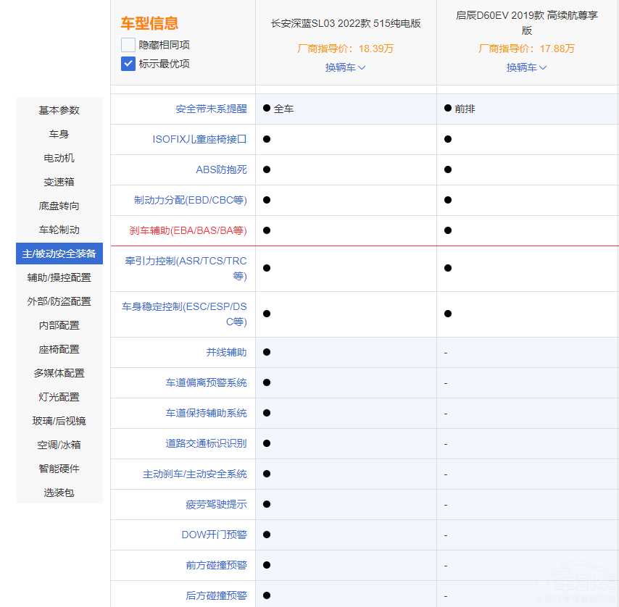The width and height of the screenshot is (619, 607).
Task: Open the ABS防抱死 explanation link
Action: point(221,169)
